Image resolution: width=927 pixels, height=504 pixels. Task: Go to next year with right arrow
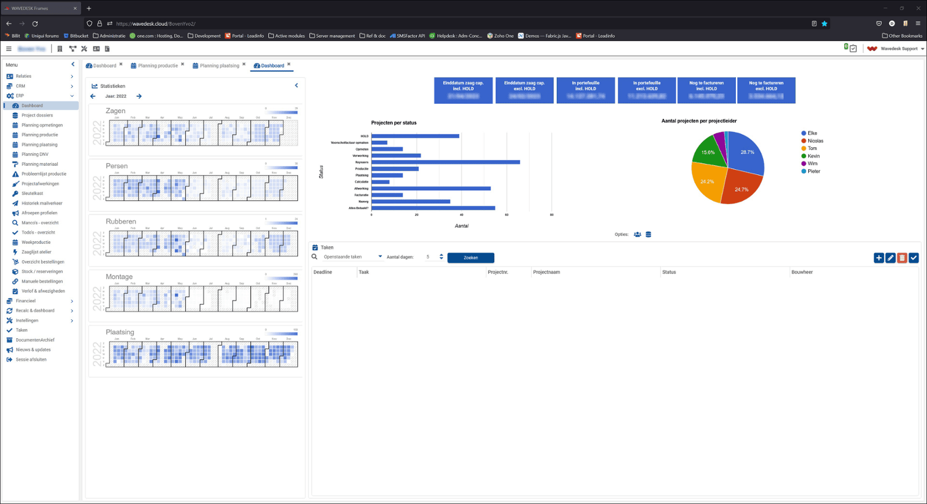point(139,96)
